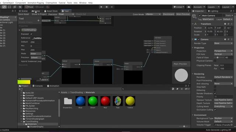Toggle Occlusion Culling checkbox
Viewport: 236px width, 132px height.
(215, 110)
